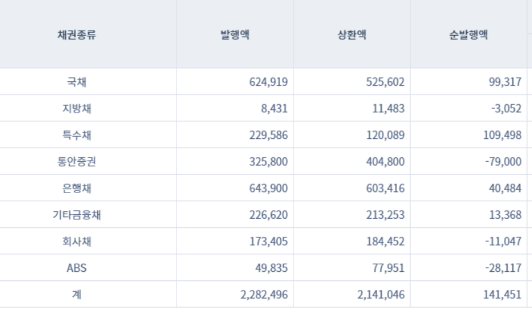Select the 통안증권 row label
This screenshot has height=316, width=532.
point(77,162)
